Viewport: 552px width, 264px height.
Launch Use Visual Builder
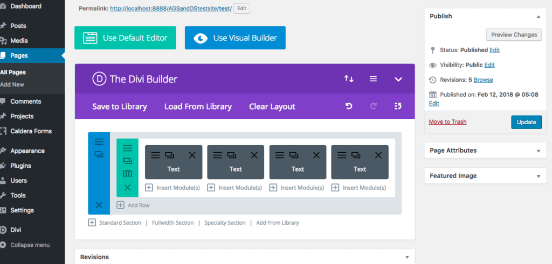(235, 38)
